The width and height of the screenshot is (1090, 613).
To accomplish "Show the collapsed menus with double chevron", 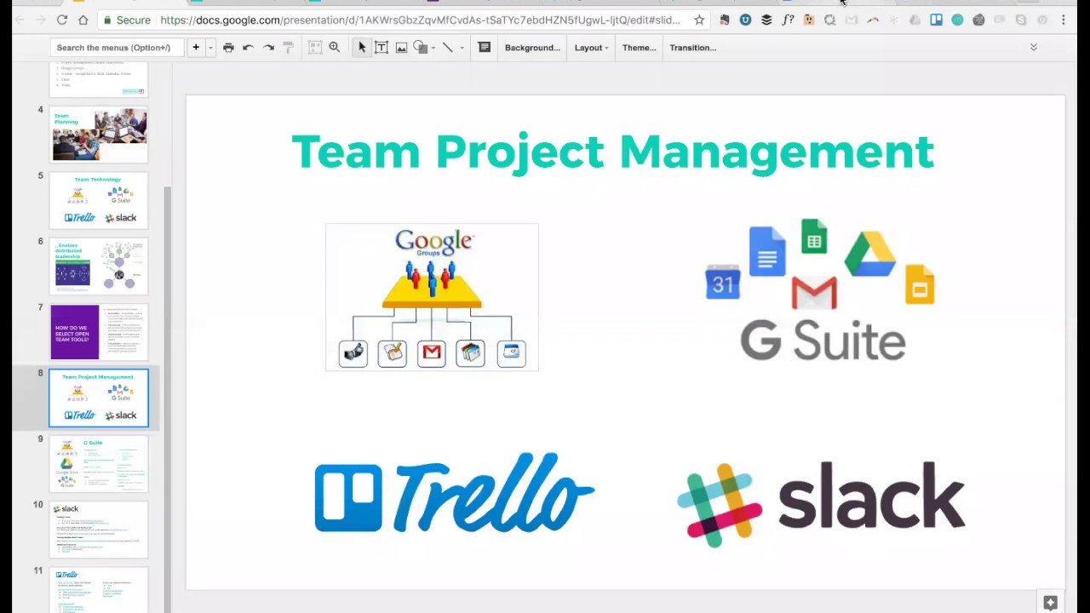I will [1034, 48].
